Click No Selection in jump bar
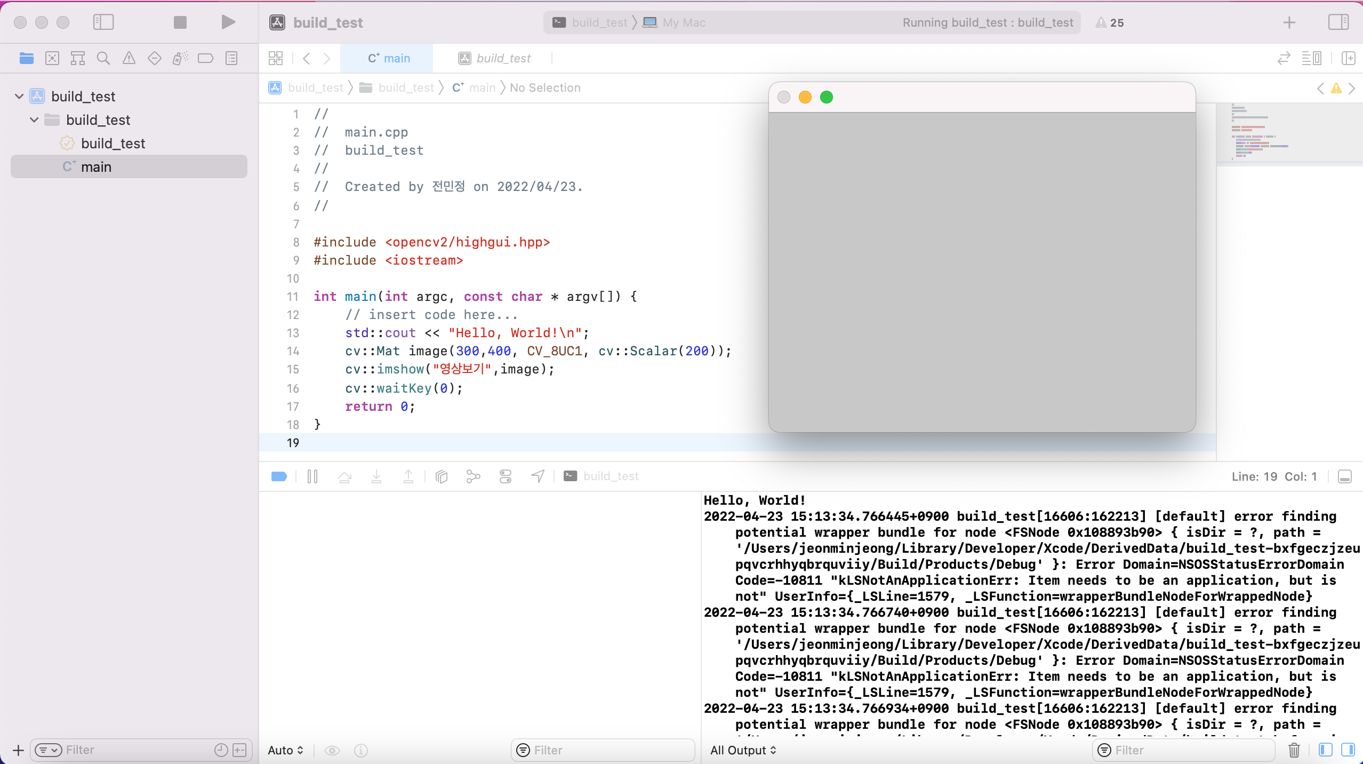Screen dimensions: 1363x764 click(545, 87)
